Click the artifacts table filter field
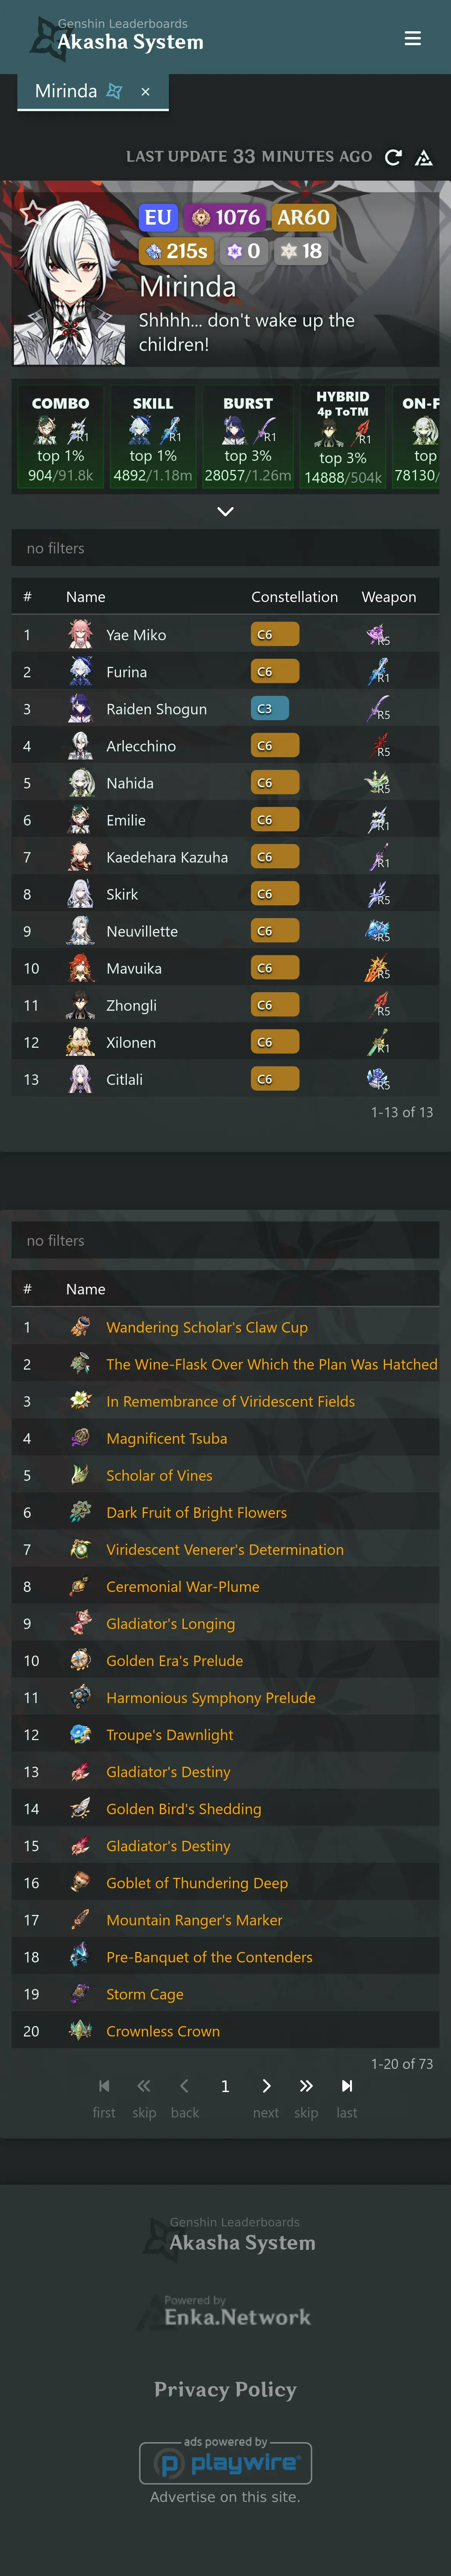Screen dimensions: 451x2576 pyautogui.click(x=225, y=1240)
